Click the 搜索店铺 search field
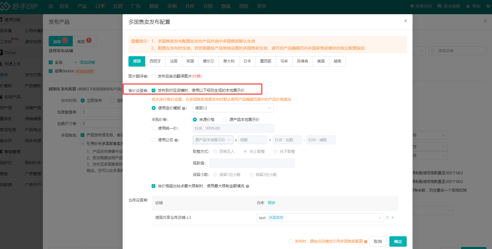Screen dimensions: 492x249 [457, 51]
